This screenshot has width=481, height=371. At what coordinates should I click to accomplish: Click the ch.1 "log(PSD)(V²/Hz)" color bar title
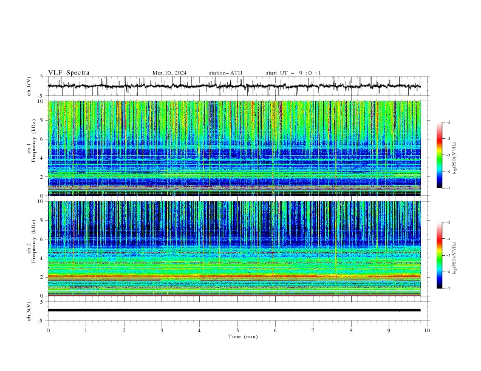[x=455, y=158]
